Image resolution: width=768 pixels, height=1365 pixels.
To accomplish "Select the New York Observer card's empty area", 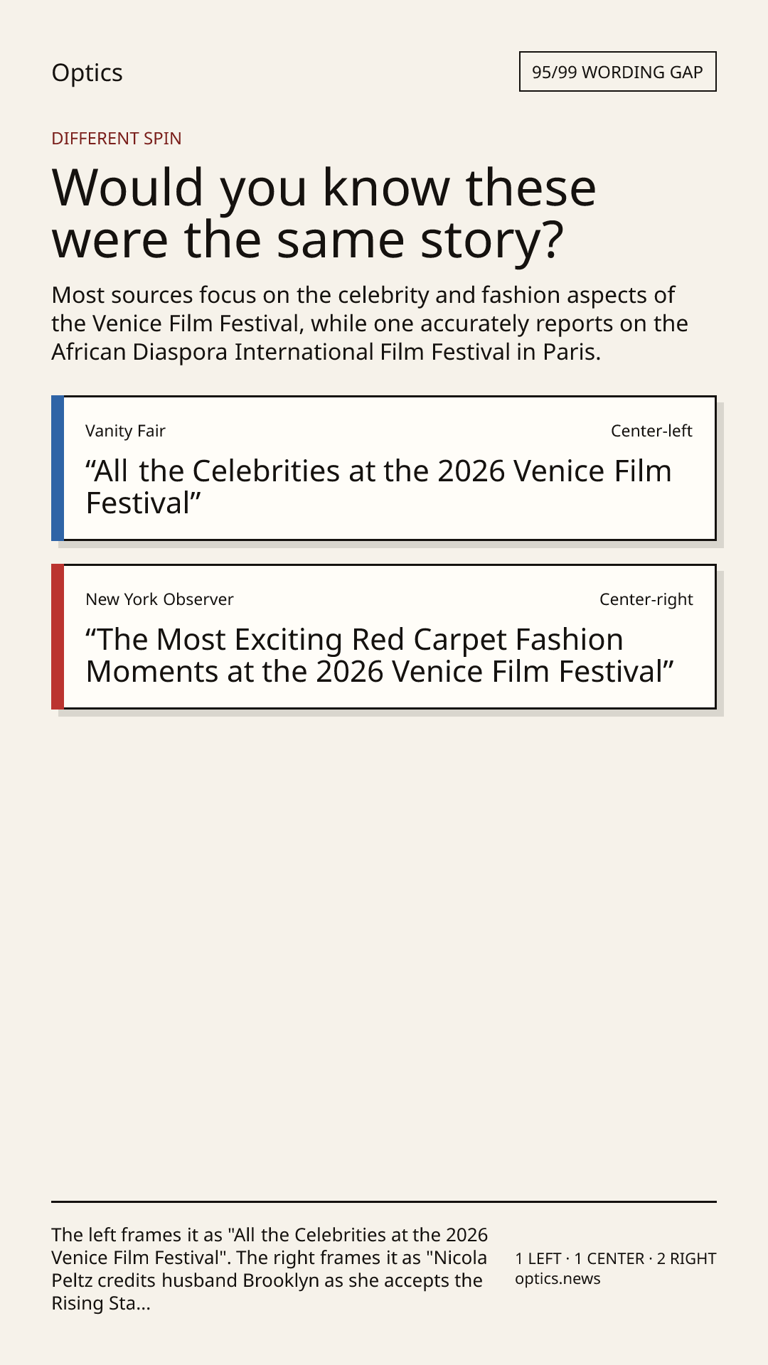I will pyautogui.click(x=416, y=599).
